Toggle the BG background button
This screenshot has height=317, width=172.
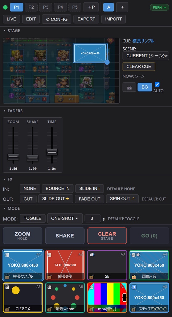[x=145, y=87]
